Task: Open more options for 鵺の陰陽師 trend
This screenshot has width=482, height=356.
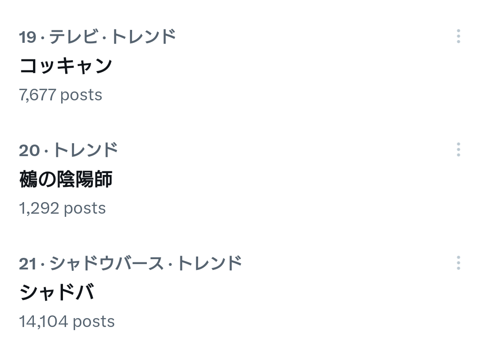Action: pyautogui.click(x=458, y=149)
